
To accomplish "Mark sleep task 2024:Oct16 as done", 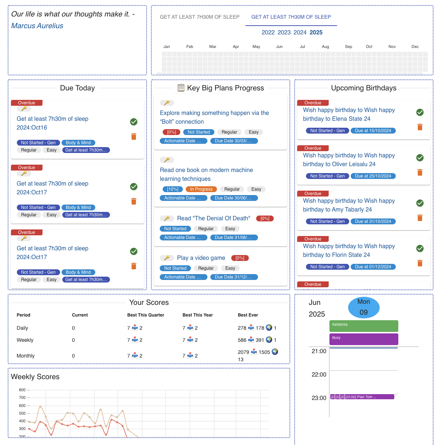I will [134, 122].
